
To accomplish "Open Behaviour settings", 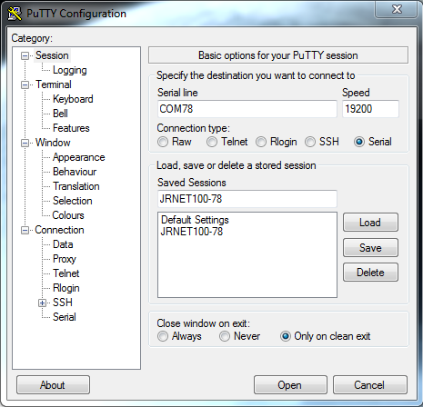I will [x=75, y=172].
